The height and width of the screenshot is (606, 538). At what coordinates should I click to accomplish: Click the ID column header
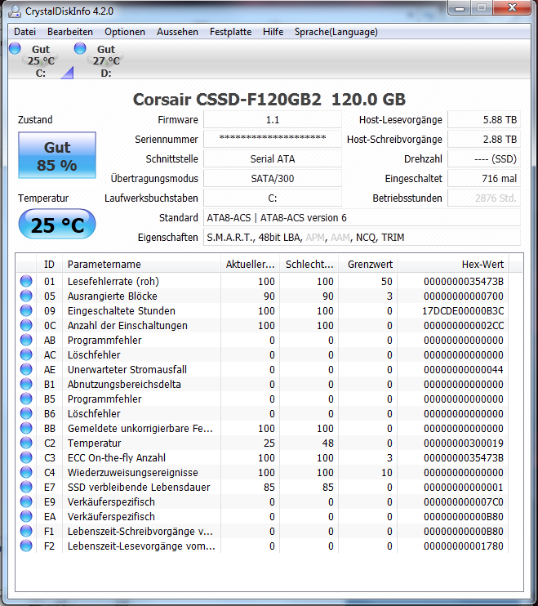point(49,264)
